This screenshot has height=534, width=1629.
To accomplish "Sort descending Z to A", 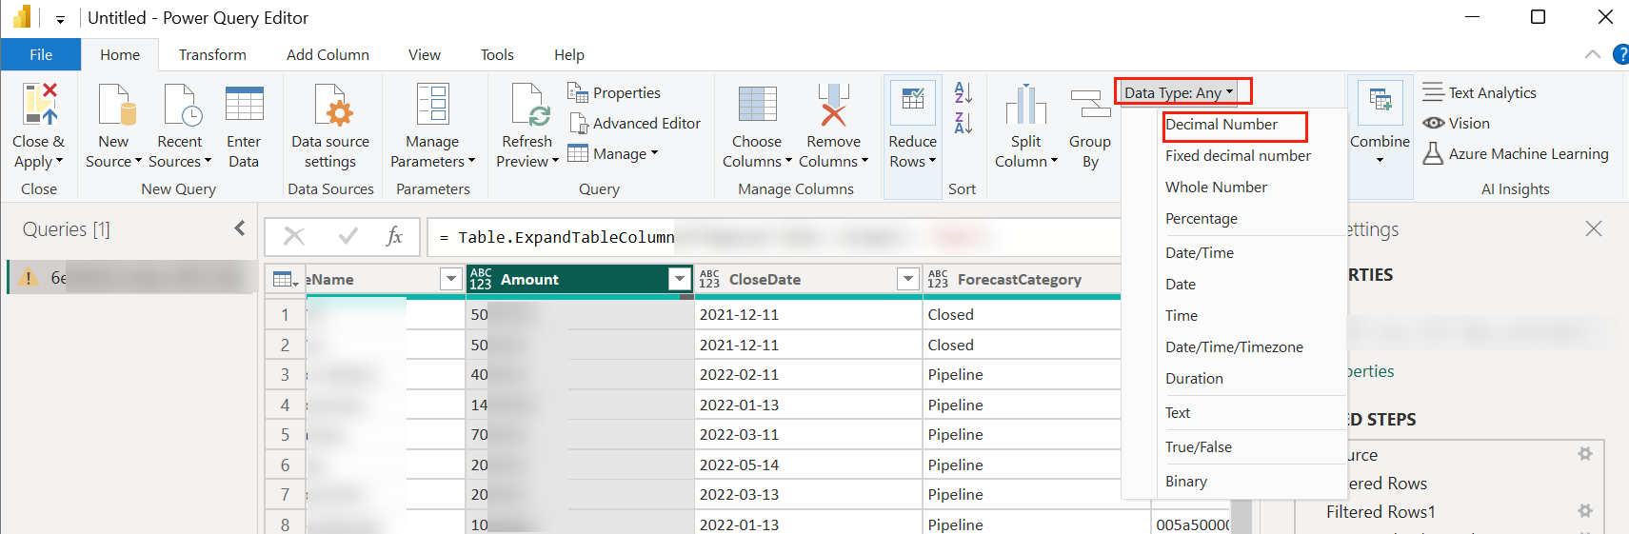I will coord(963,123).
